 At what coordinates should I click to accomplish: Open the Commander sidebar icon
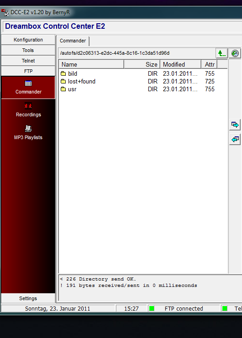coord(28,83)
